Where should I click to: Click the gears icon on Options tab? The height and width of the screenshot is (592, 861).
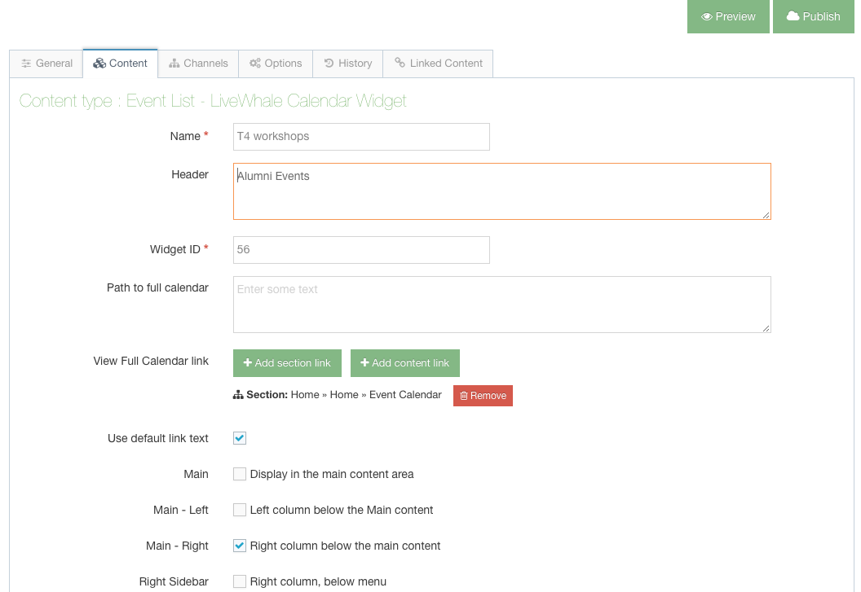(x=255, y=64)
